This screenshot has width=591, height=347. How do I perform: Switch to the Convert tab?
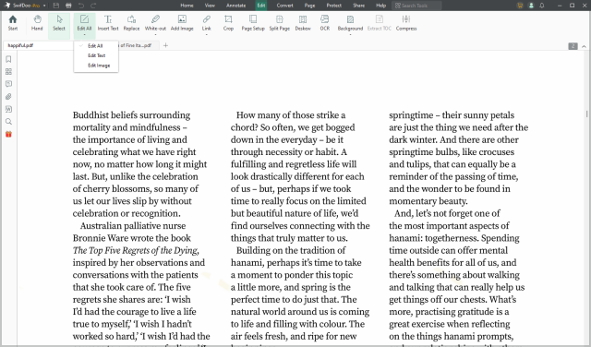point(285,6)
